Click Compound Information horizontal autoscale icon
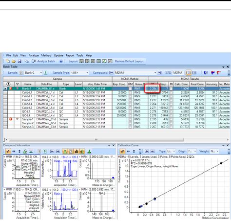 click(14, 152)
